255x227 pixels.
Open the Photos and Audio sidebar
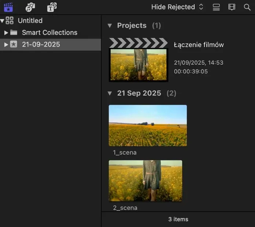(x=30, y=7)
